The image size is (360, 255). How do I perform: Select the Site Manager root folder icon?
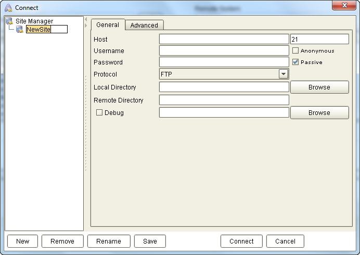(x=9, y=21)
